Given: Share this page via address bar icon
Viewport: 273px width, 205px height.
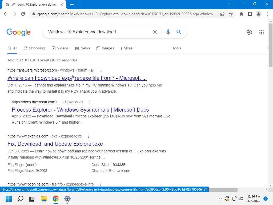Looking at the screenshot, I should coord(222,14).
